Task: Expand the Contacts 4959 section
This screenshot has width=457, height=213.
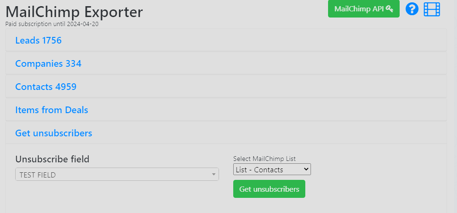Action: pyautogui.click(x=46, y=87)
